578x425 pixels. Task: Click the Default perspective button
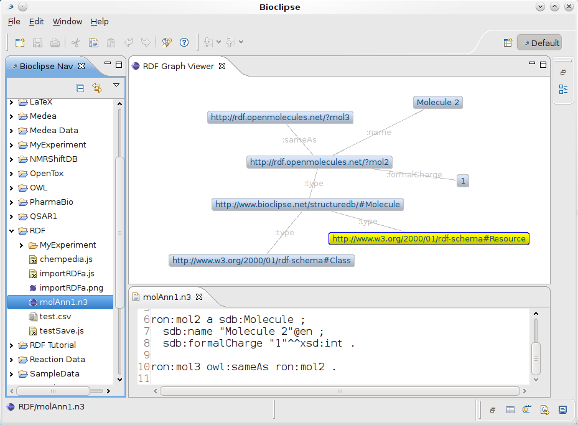(539, 43)
